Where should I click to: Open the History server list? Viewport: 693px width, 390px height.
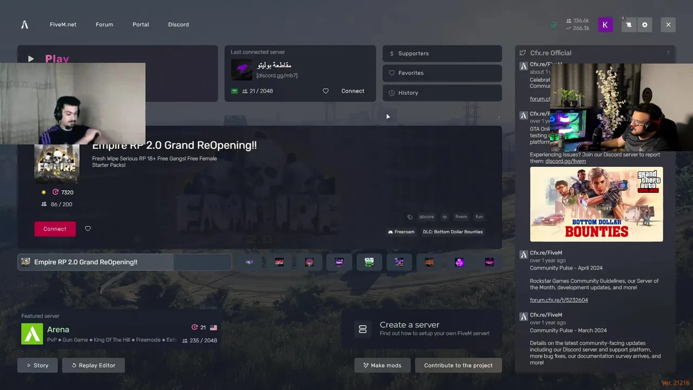pos(442,93)
